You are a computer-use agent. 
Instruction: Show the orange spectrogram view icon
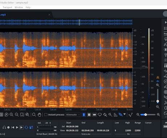tap(158, 77)
